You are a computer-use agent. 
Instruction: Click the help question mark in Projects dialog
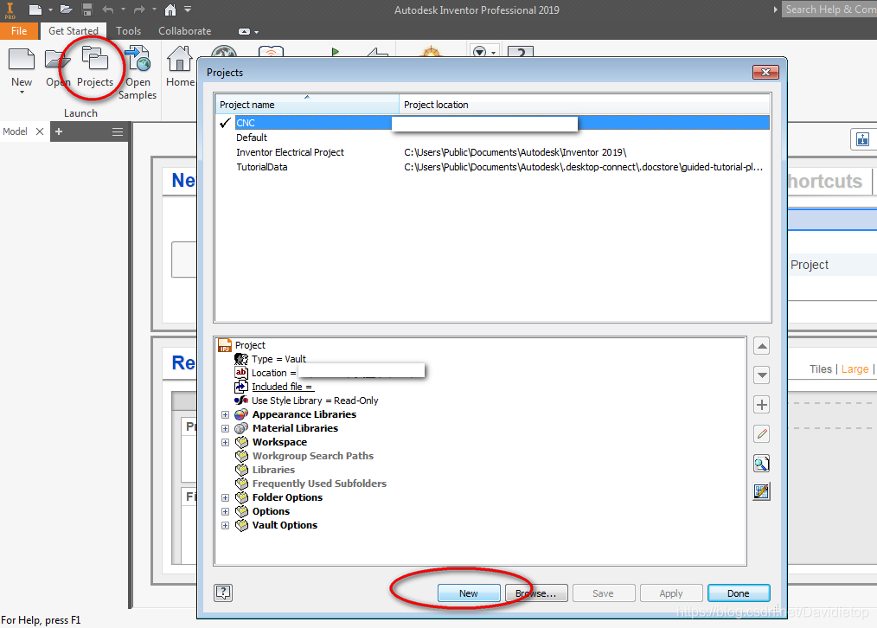tap(223, 593)
